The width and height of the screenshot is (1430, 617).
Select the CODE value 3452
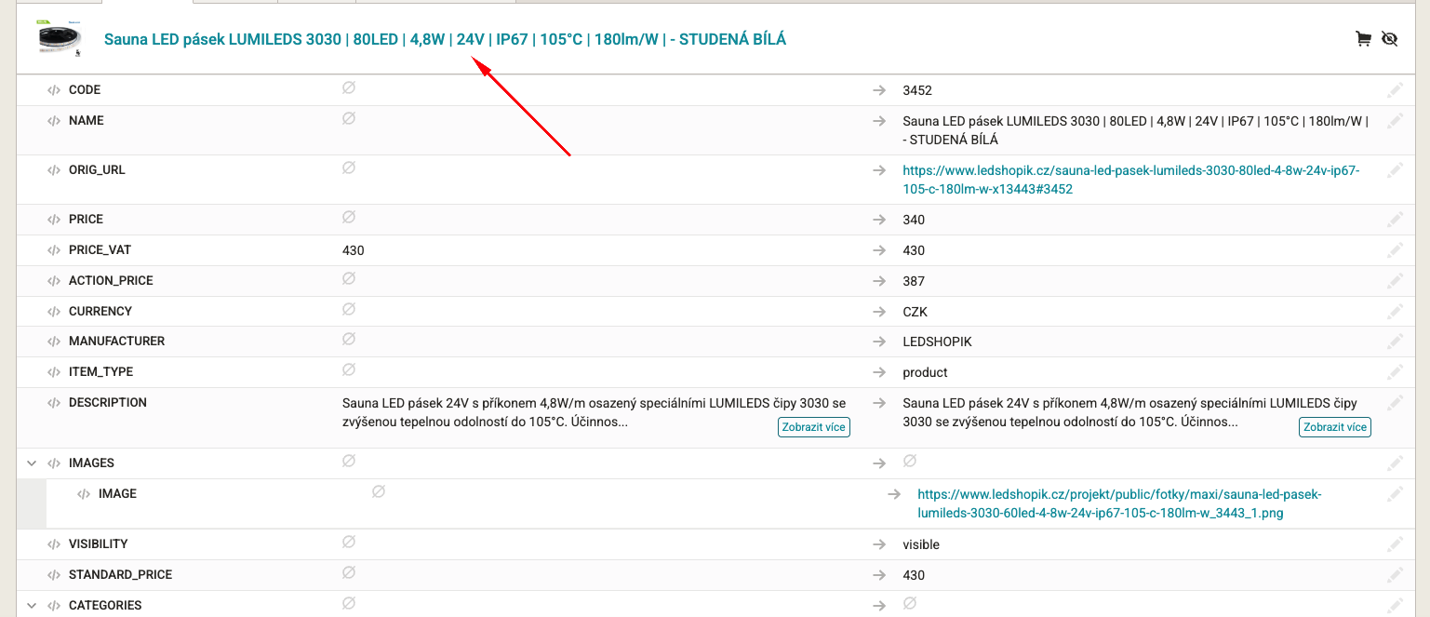point(917,90)
